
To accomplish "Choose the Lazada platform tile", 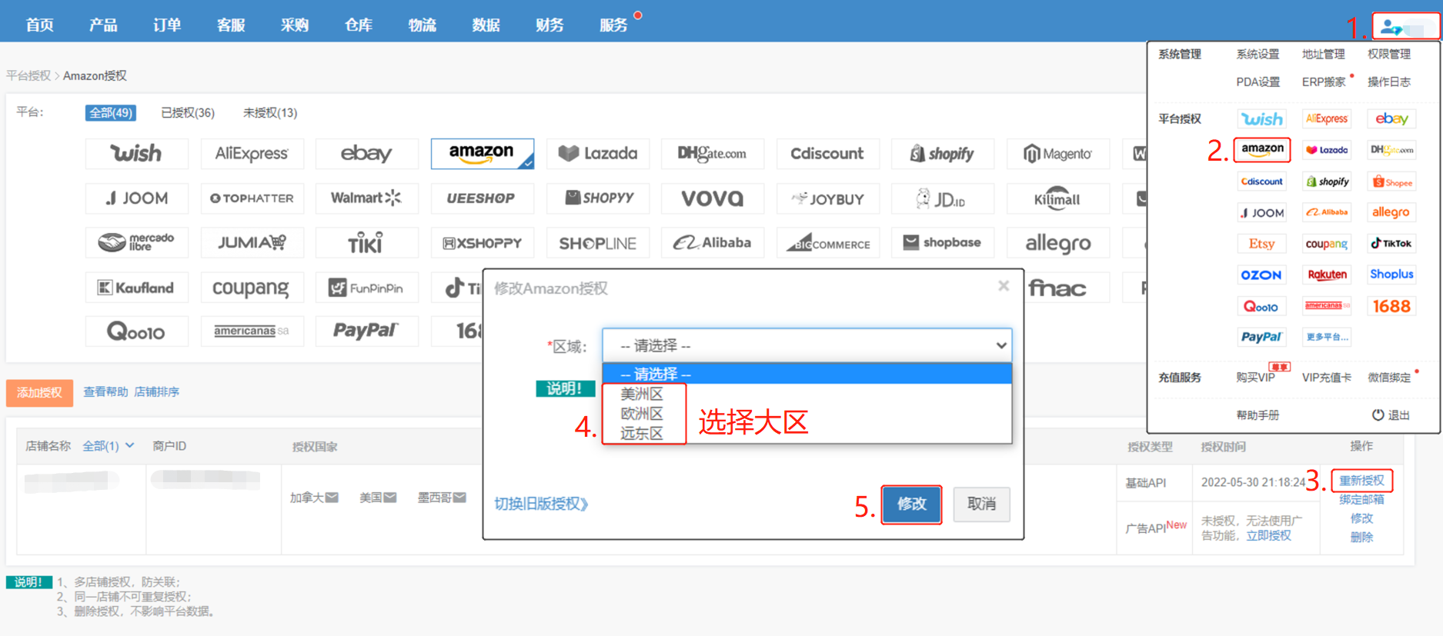I will point(598,154).
